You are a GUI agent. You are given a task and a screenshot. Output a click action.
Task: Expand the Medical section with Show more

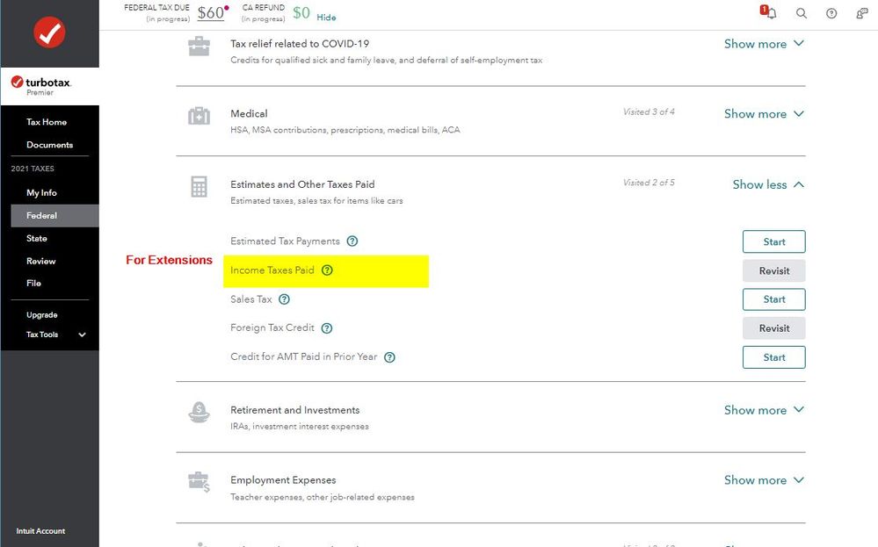(x=765, y=114)
